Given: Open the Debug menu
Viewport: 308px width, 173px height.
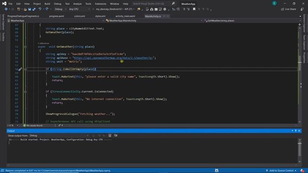Looking at the screenshot, I should point(58,4).
